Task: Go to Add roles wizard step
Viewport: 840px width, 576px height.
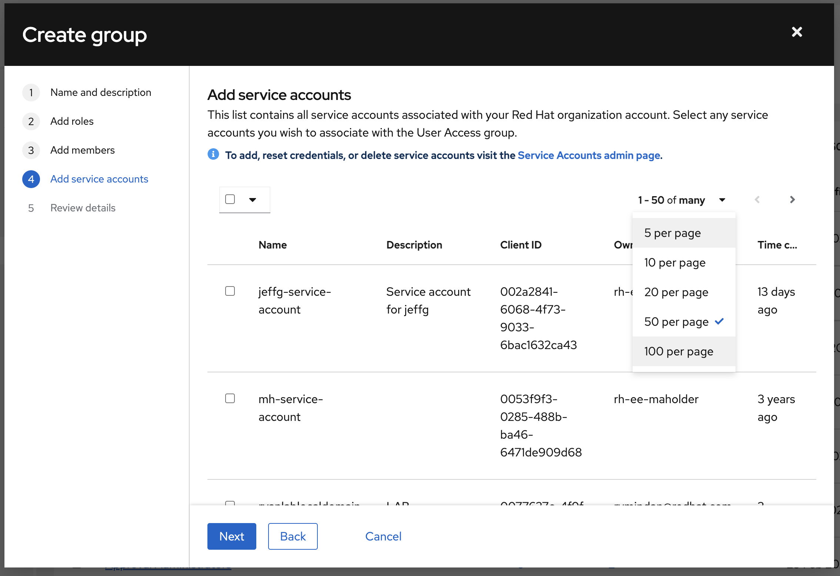Action: click(72, 121)
